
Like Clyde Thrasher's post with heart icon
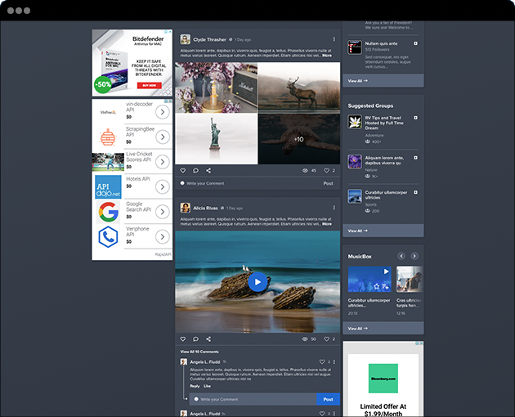click(183, 171)
